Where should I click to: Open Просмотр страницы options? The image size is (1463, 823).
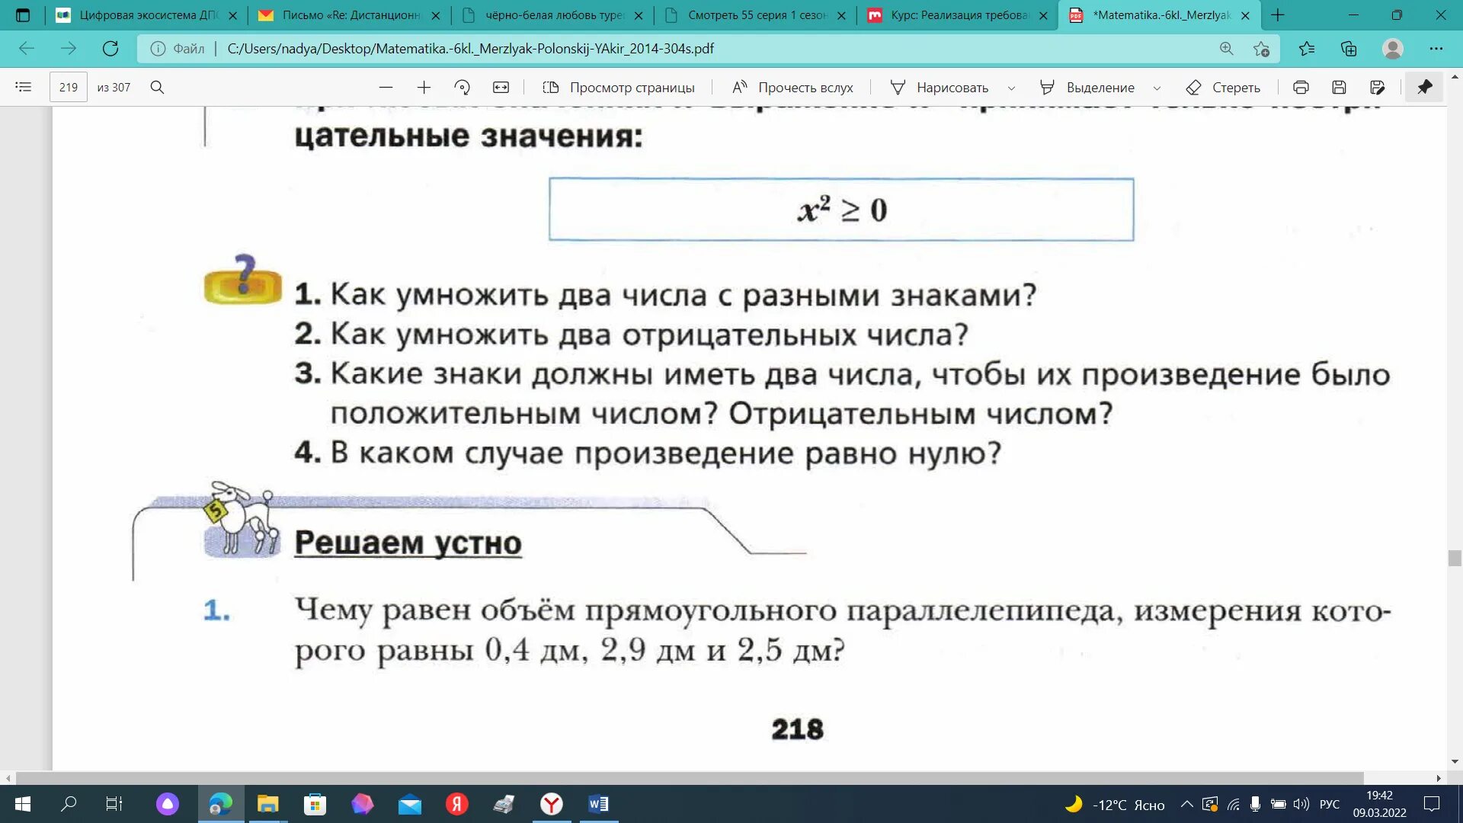(619, 88)
